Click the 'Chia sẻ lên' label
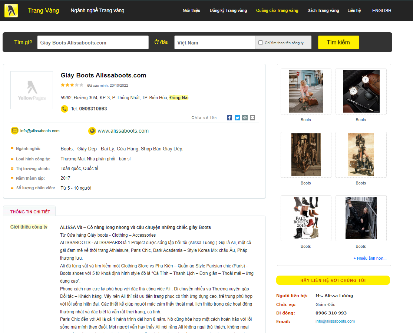 click(204, 118)
